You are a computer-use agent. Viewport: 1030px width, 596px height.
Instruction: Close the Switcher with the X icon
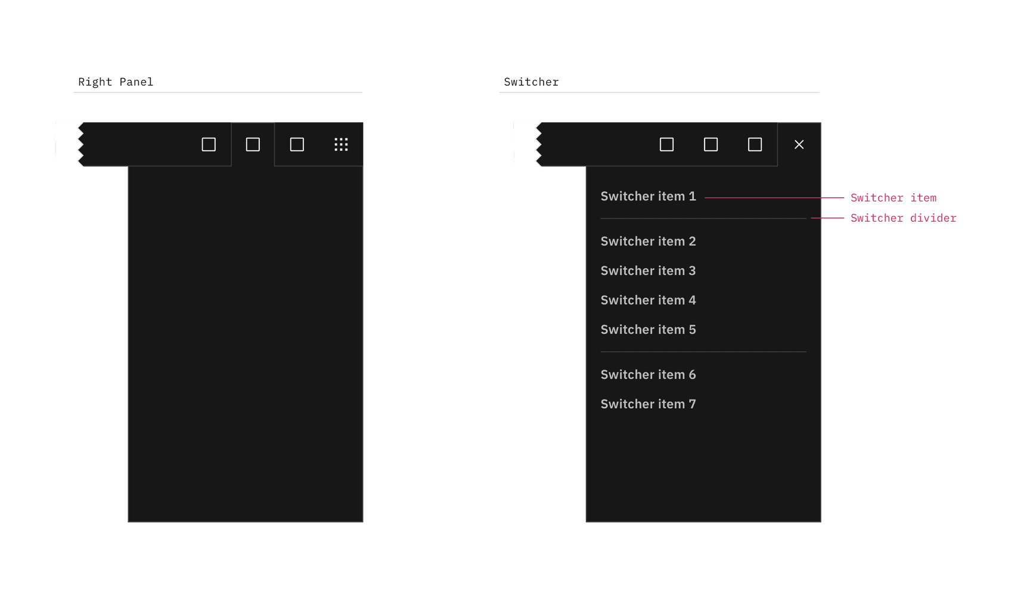point(799,144)
